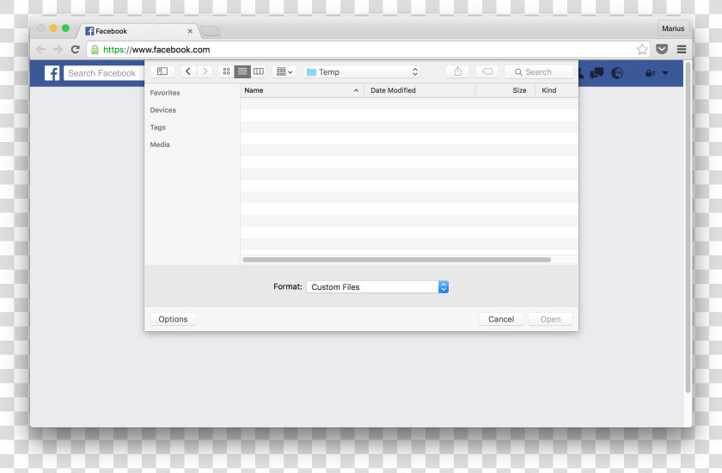Click the address bar URL
This screenshot has height=473, width=722.
point(156,50)
